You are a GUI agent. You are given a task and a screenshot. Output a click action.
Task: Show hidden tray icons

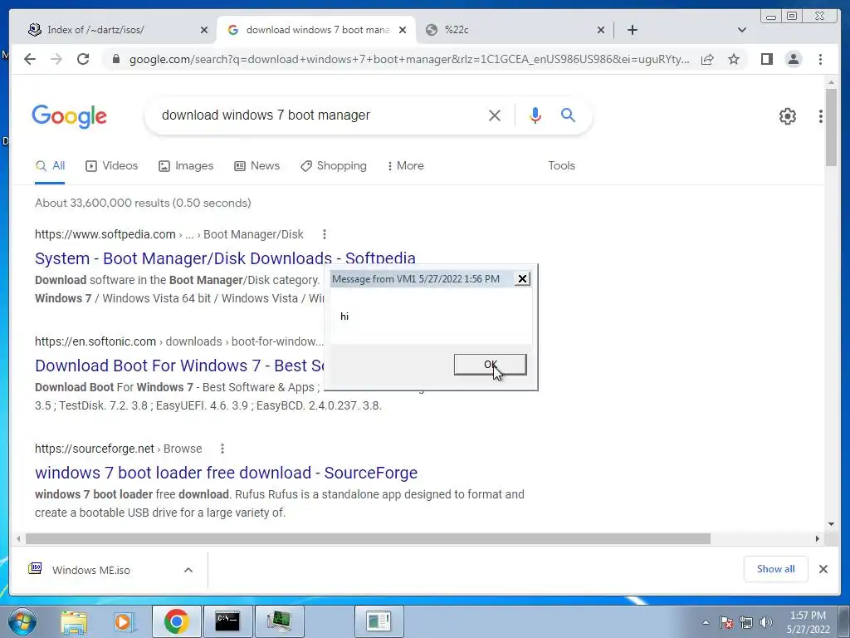[706, 622]
